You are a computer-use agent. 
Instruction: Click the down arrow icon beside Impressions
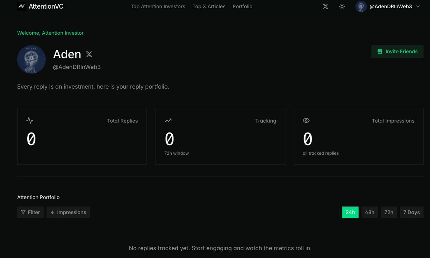[x=52, y=212]
